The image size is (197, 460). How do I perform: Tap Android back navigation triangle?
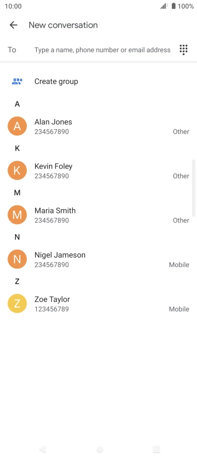coord(43,449)
